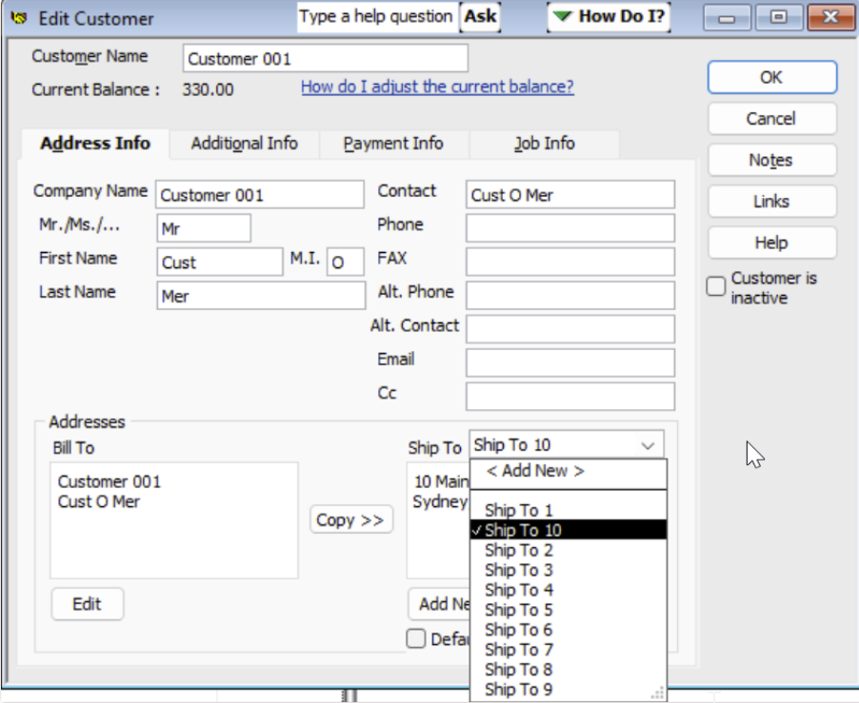The width and height of the screenshot is (859, 703).
Task: Click the QuickBooks icon in the title bar
Action: click(x=19, y=18)
